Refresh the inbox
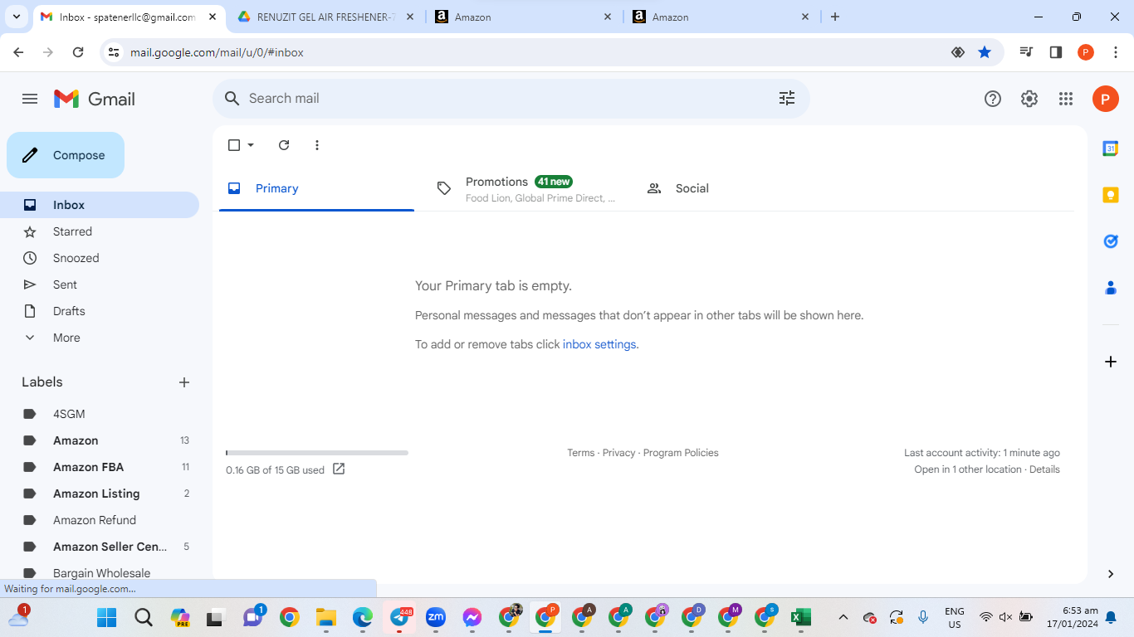The width and height of the screenshot is (1134, 637). coord(284,145)
